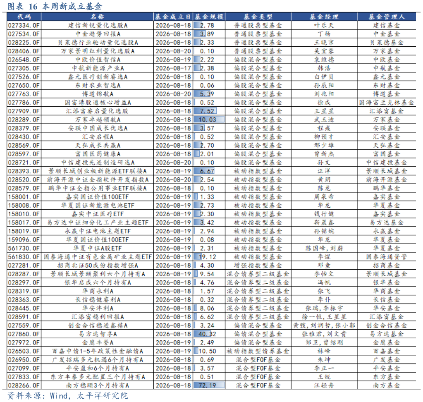This screenshot has height=402, width=423.
Task: Select 安联中国成长优选A name cell
Action: click(x=98, y=128)
